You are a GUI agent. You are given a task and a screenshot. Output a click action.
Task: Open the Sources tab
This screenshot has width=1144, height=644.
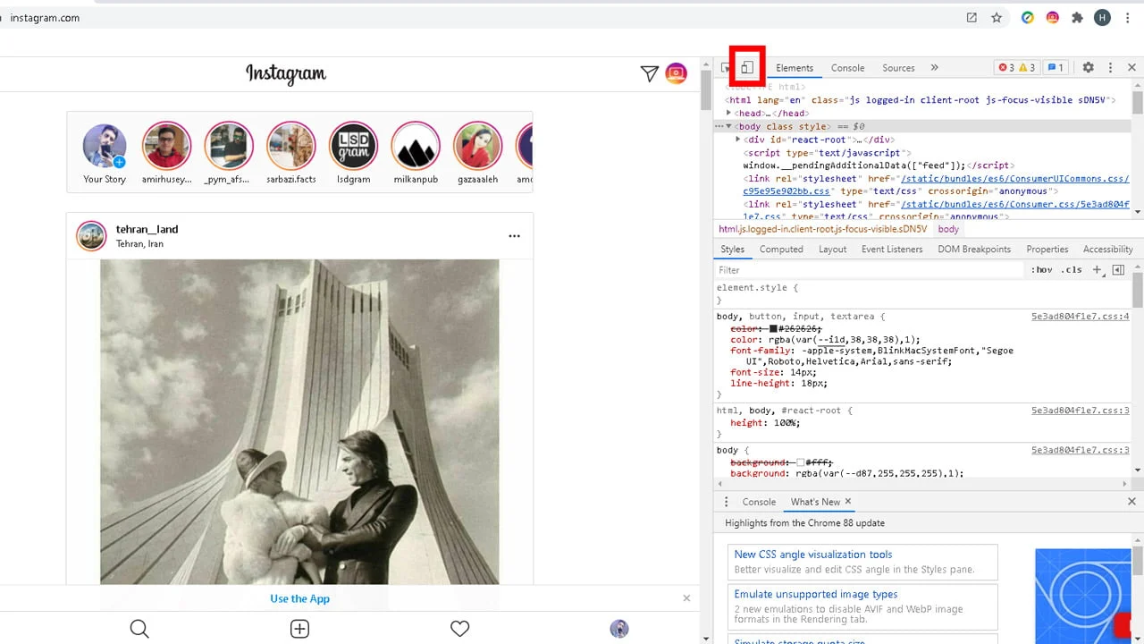[x=898, y=68]
